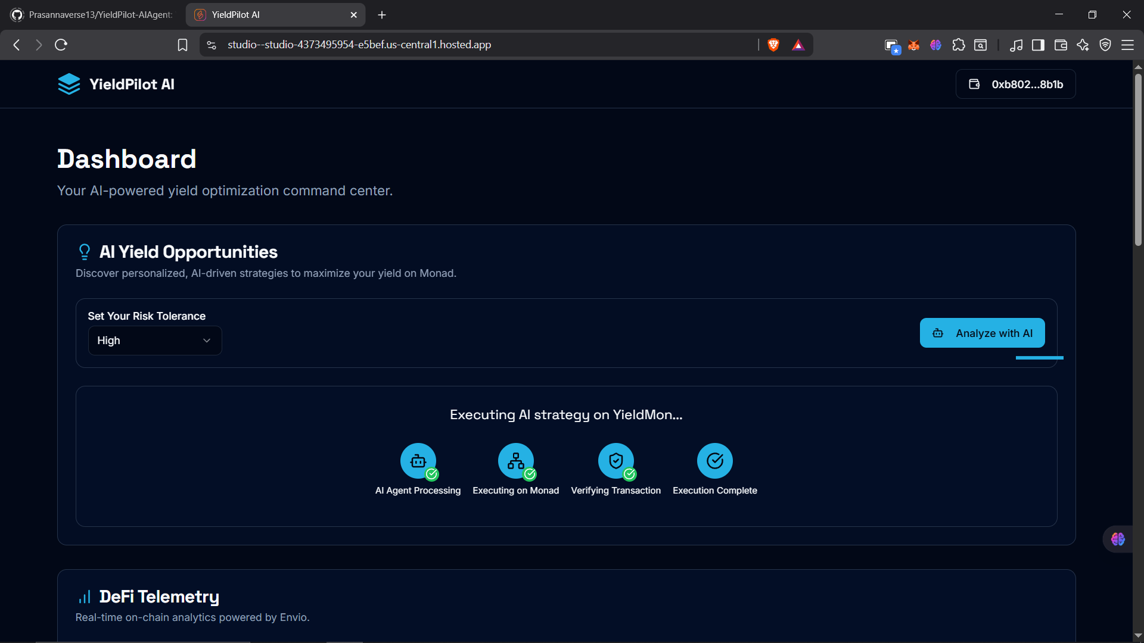The image size is (1144, 643).
Task: Click the Verifying Transaction shield icon
Action: pos(615,461)
